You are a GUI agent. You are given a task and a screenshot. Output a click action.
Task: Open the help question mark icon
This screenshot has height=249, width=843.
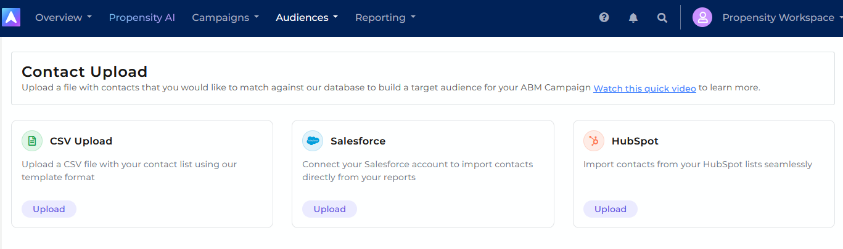[604, 17]
